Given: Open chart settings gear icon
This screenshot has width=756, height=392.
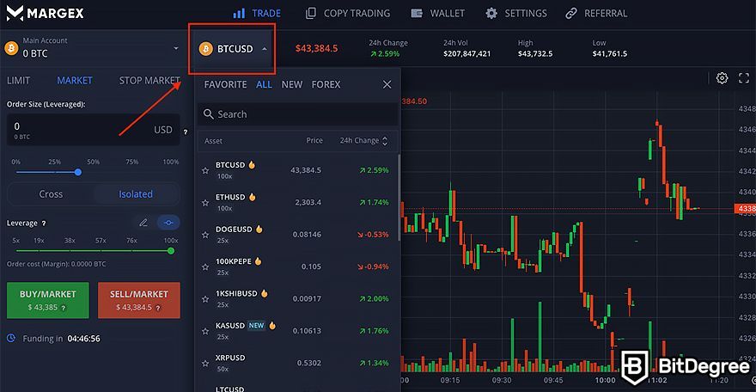Looking at the screenshot, I should point(722,78).
